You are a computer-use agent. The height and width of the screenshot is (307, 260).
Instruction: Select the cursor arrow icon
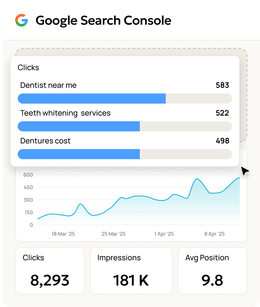[x=245, y=171]
